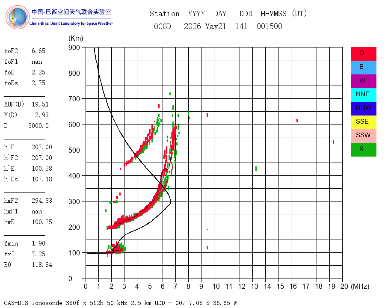The width and height of the screenshot is (385, 308).
Task: Click the foF2 value 6.65
Action: (38, 51)
